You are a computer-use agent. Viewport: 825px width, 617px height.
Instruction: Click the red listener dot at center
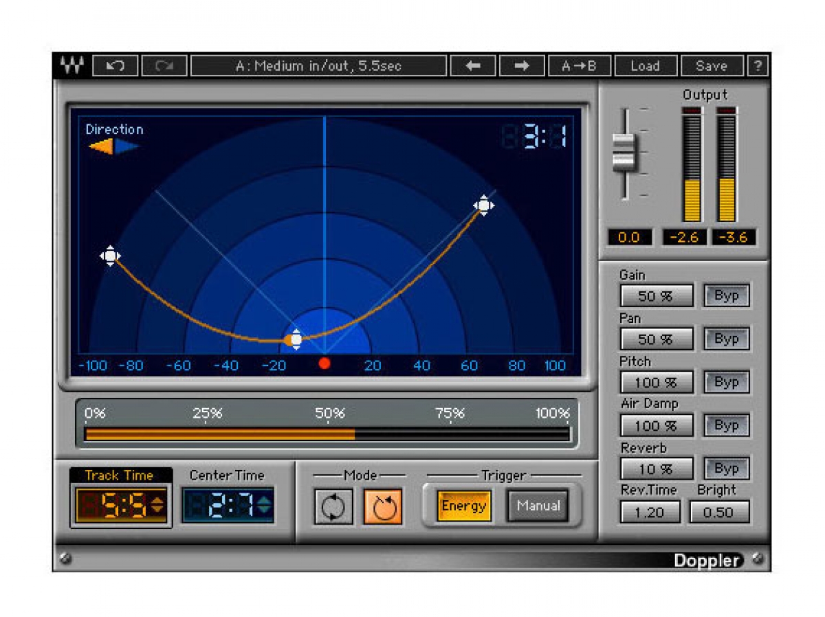[x=324, y=363]
